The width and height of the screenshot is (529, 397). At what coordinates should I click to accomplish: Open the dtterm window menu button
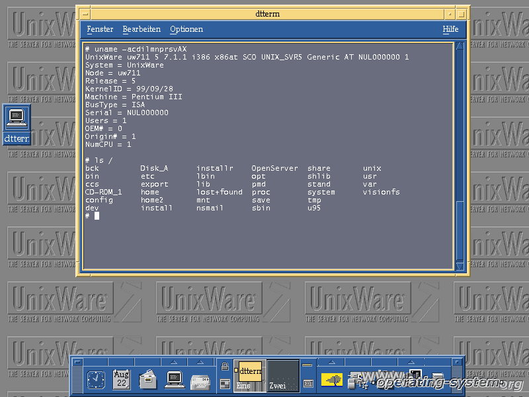(x=85, y=14)
